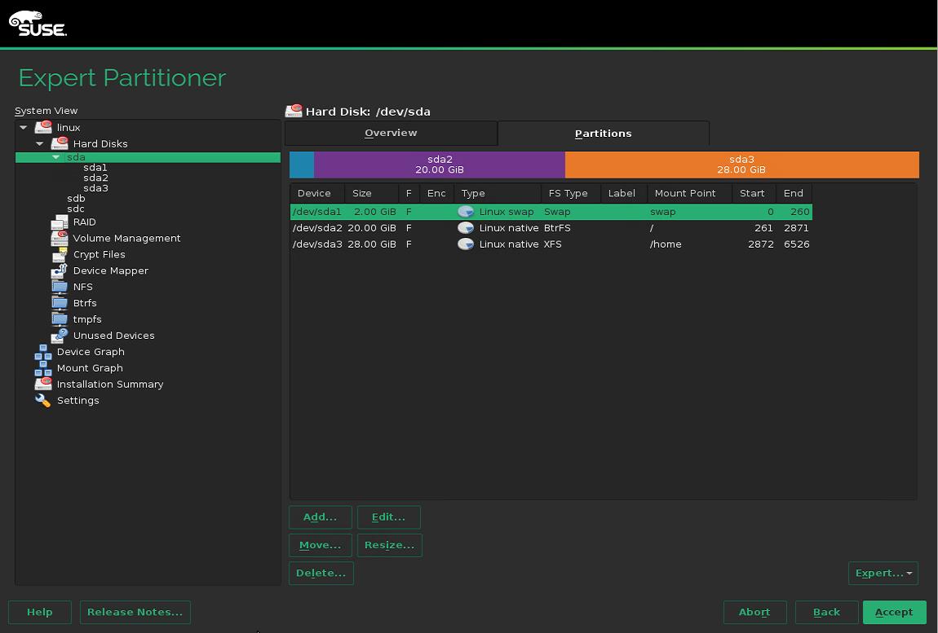The image size is (938, 633).
Task: Open Crypt Files using its sidebar icon
Action: click(60, 254)
